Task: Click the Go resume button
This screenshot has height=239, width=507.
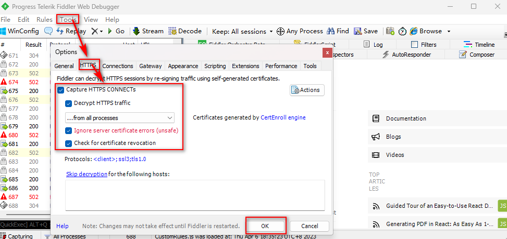Action: click(x=116, y=31)
